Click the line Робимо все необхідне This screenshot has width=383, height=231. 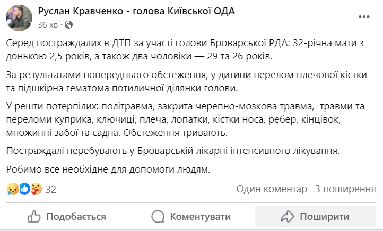point(108,169)
